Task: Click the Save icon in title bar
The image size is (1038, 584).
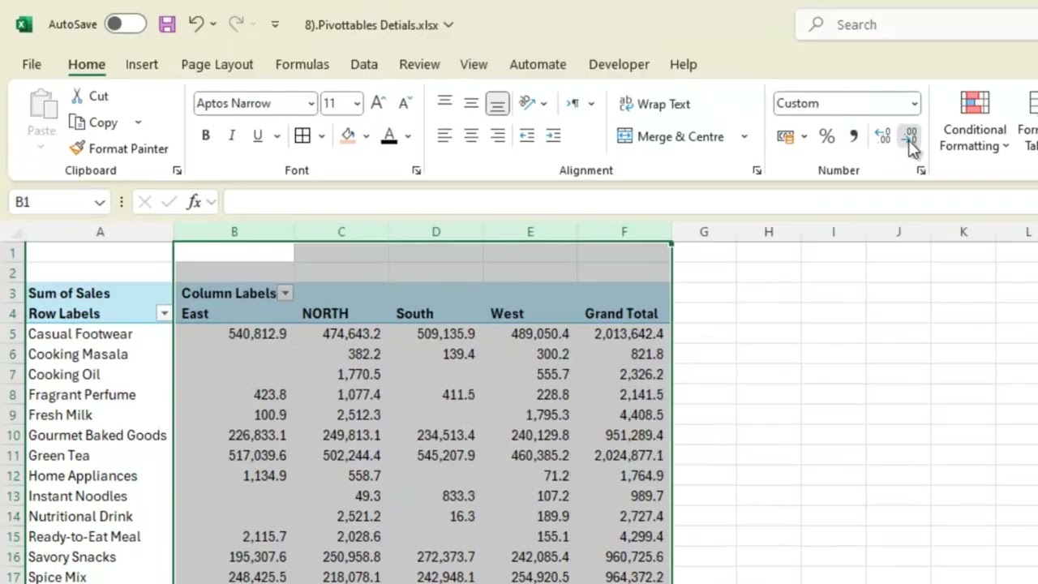Action: tap(167, 24)
